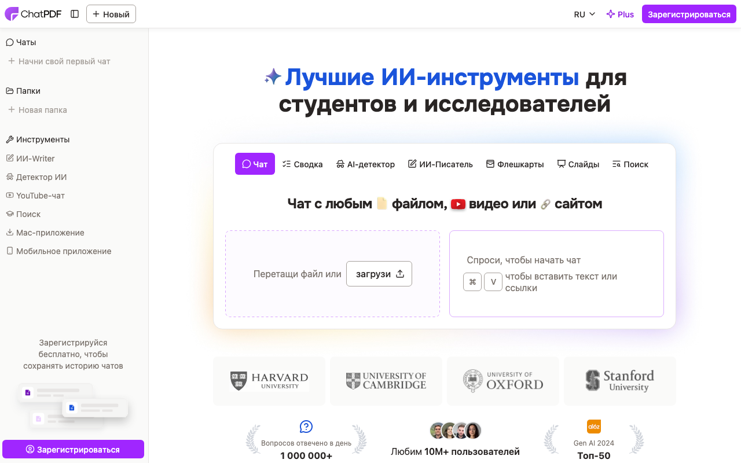Switch to the Флешкарты tab
This screenshot has height=463, width=741.
click(x=515, y=164)
